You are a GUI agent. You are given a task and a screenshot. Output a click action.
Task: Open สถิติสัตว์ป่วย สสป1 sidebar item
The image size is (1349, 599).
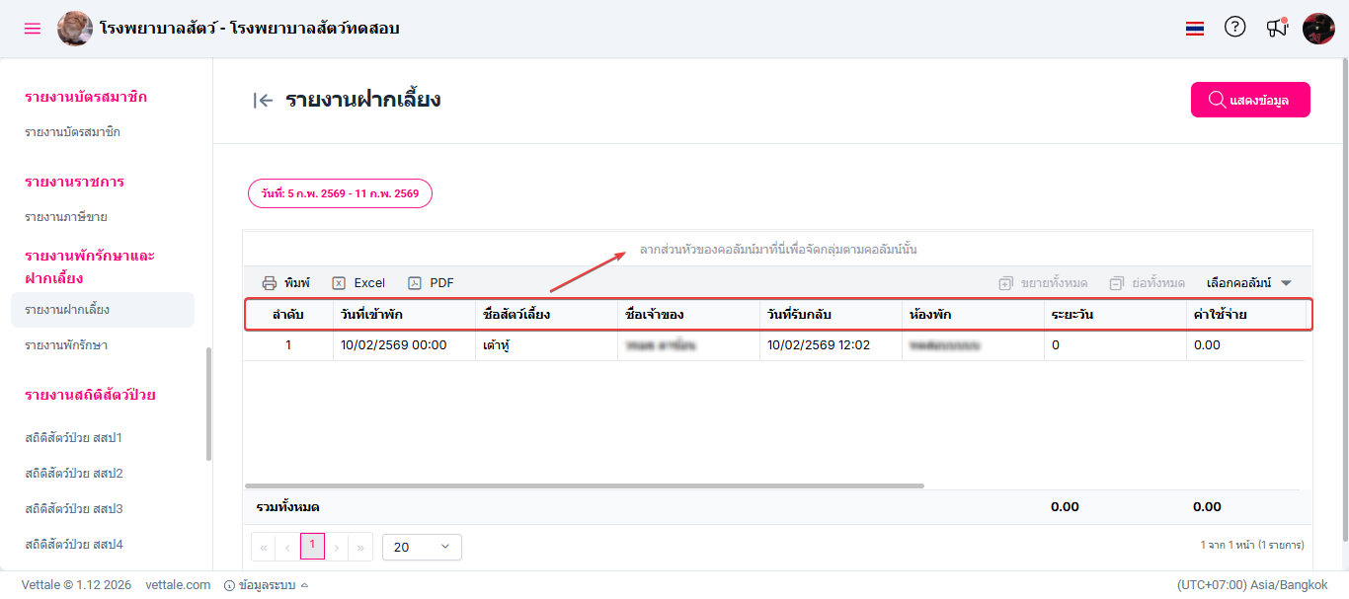pos(74,438)
